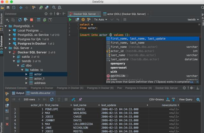Run the query with the green Execute button
204x133 pixels.
[x=71, y=20]
